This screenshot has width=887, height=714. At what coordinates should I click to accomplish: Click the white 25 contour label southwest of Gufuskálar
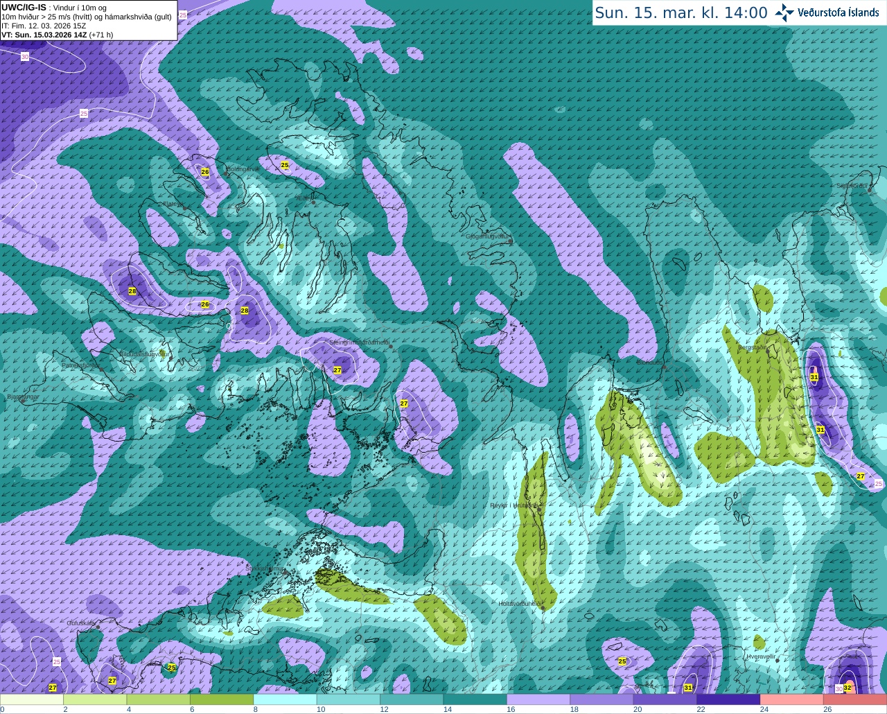[56, 662]
